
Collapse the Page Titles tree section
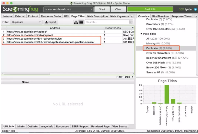[x=141, y=33]
